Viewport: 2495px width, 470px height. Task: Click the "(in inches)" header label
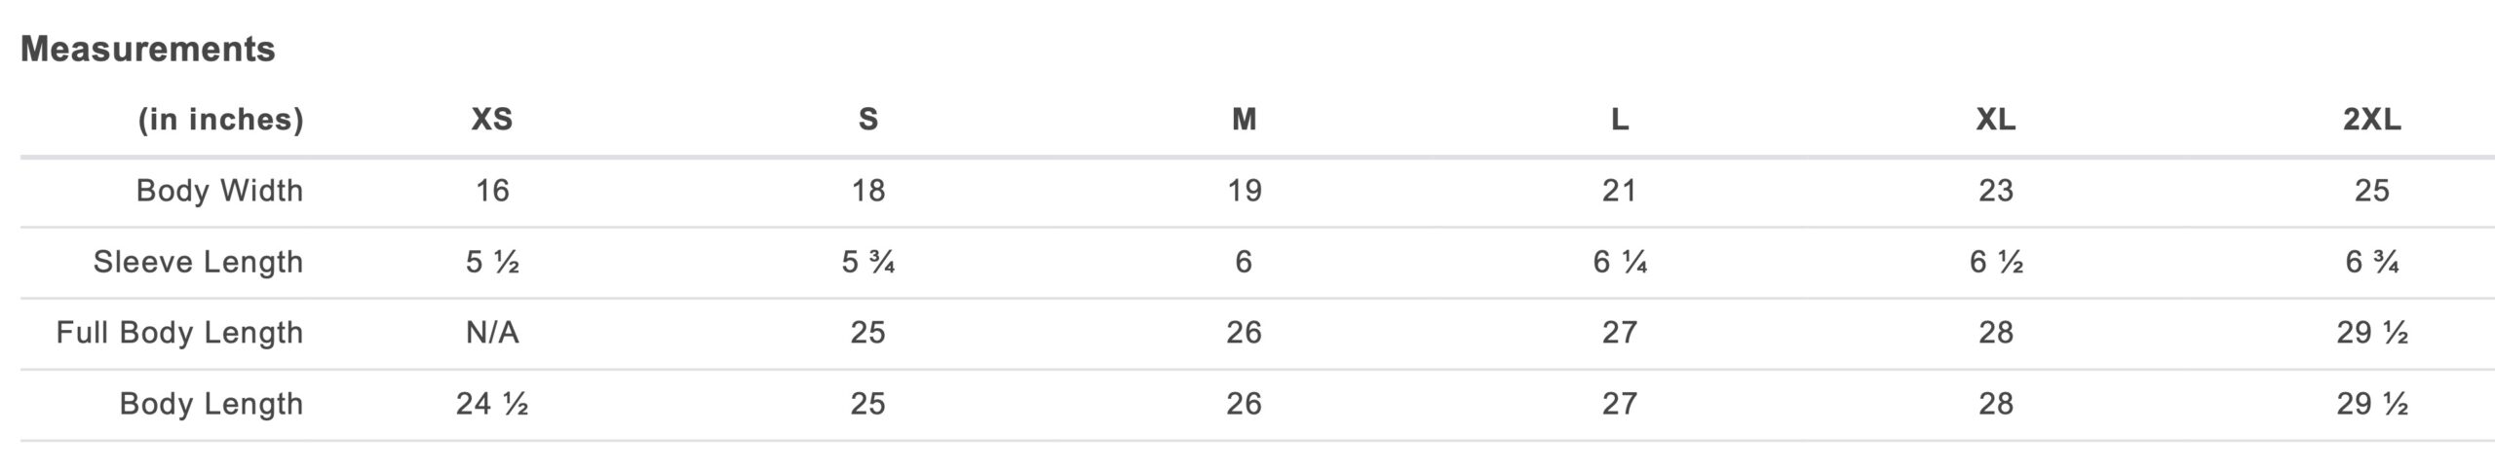(x=220, y=119)
